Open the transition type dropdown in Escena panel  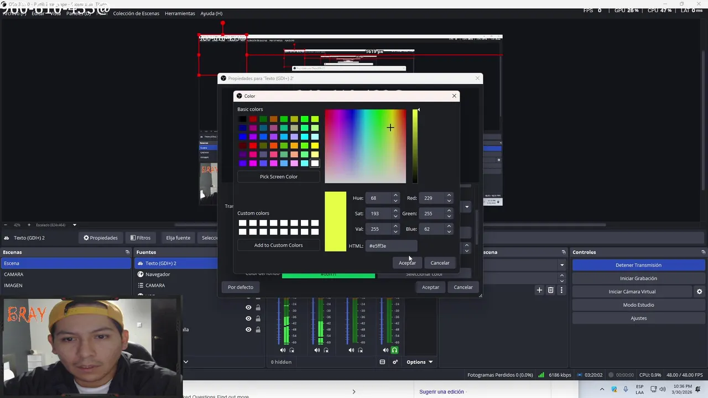click(561, 265)
